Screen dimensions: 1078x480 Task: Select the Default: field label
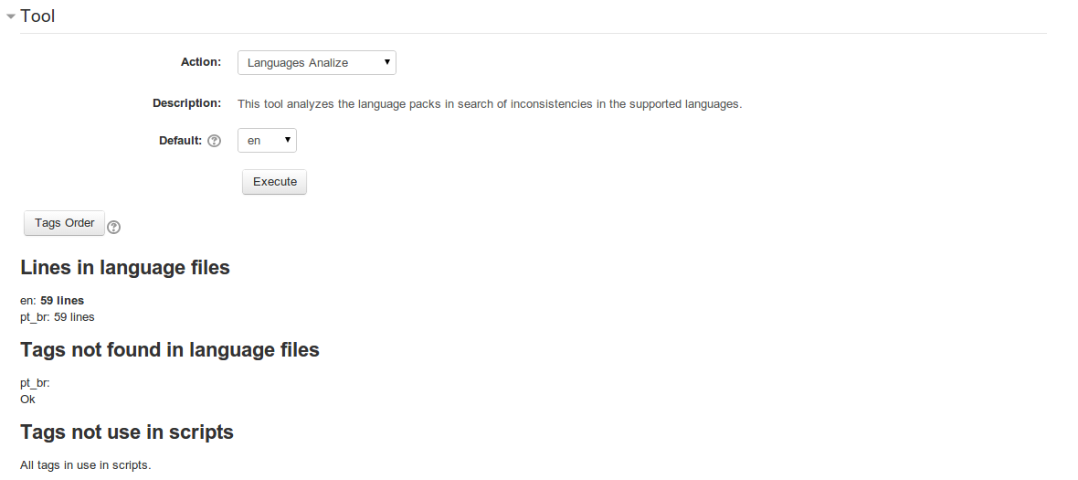coord(180,140)
